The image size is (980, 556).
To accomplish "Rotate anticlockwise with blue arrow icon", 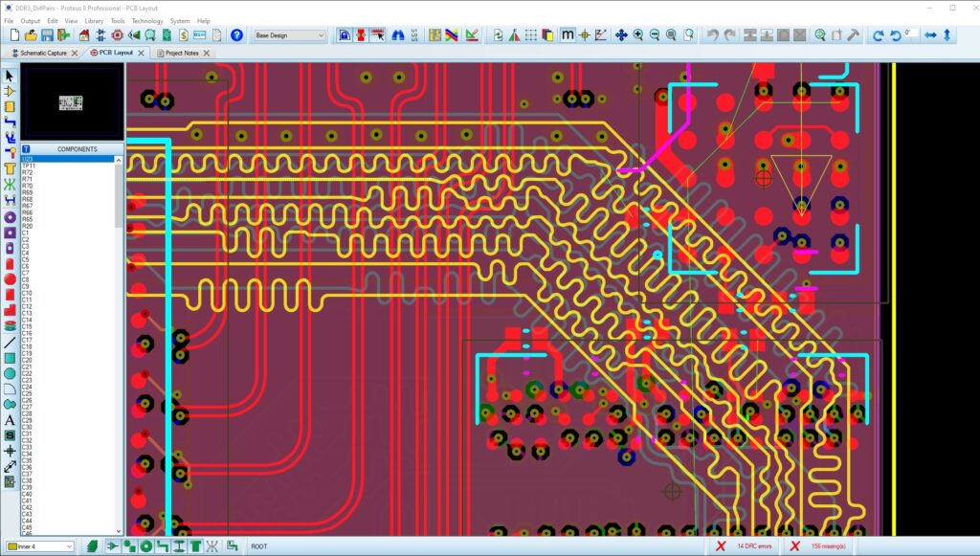I will click(895, 35).
